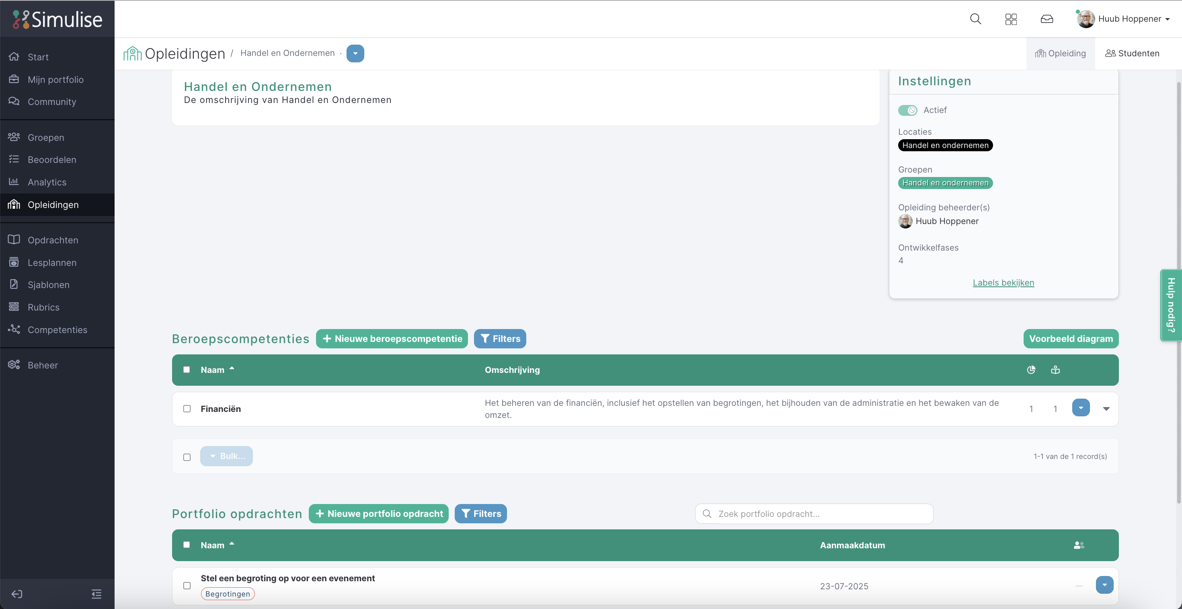The width and height of the screenshot is (1182, 609).
Task: Click the hierarchy column icon in the competency header
Action: (x=1055, y=369)
